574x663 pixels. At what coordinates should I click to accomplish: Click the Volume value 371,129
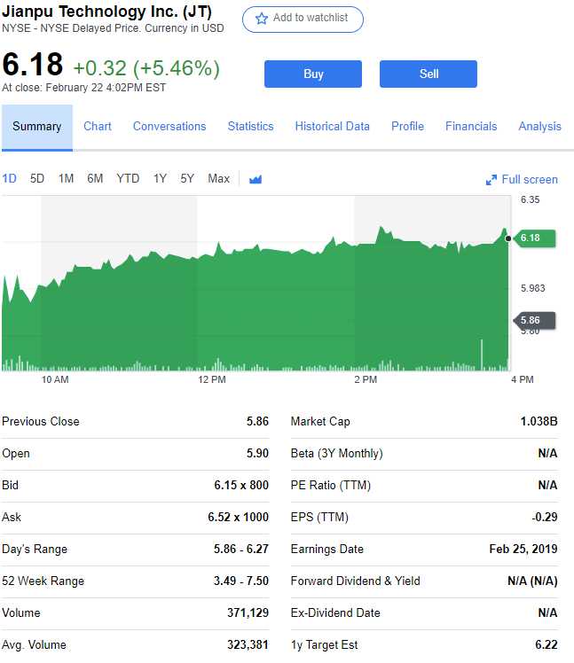(x=248, y=613)
